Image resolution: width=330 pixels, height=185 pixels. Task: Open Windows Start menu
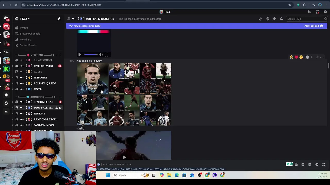pos(108,175)
